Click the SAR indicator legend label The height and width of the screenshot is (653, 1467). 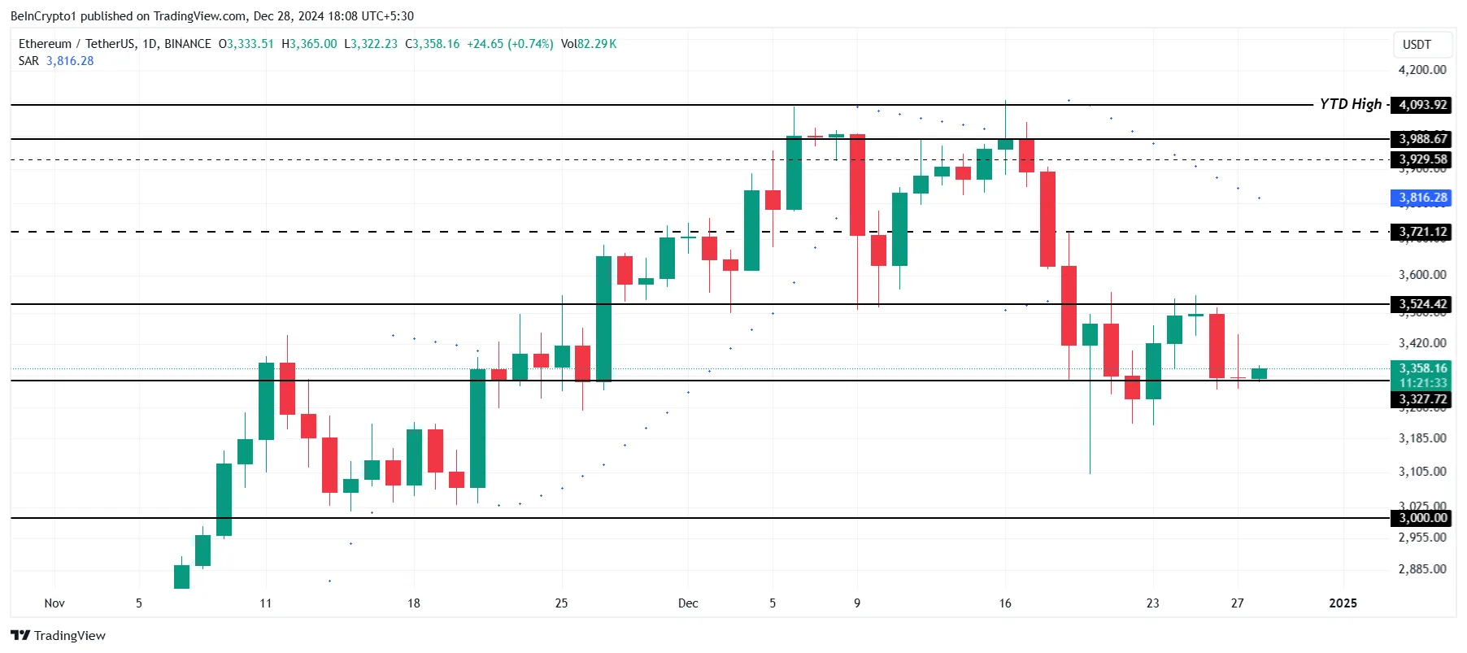click(x=28, y=61)
